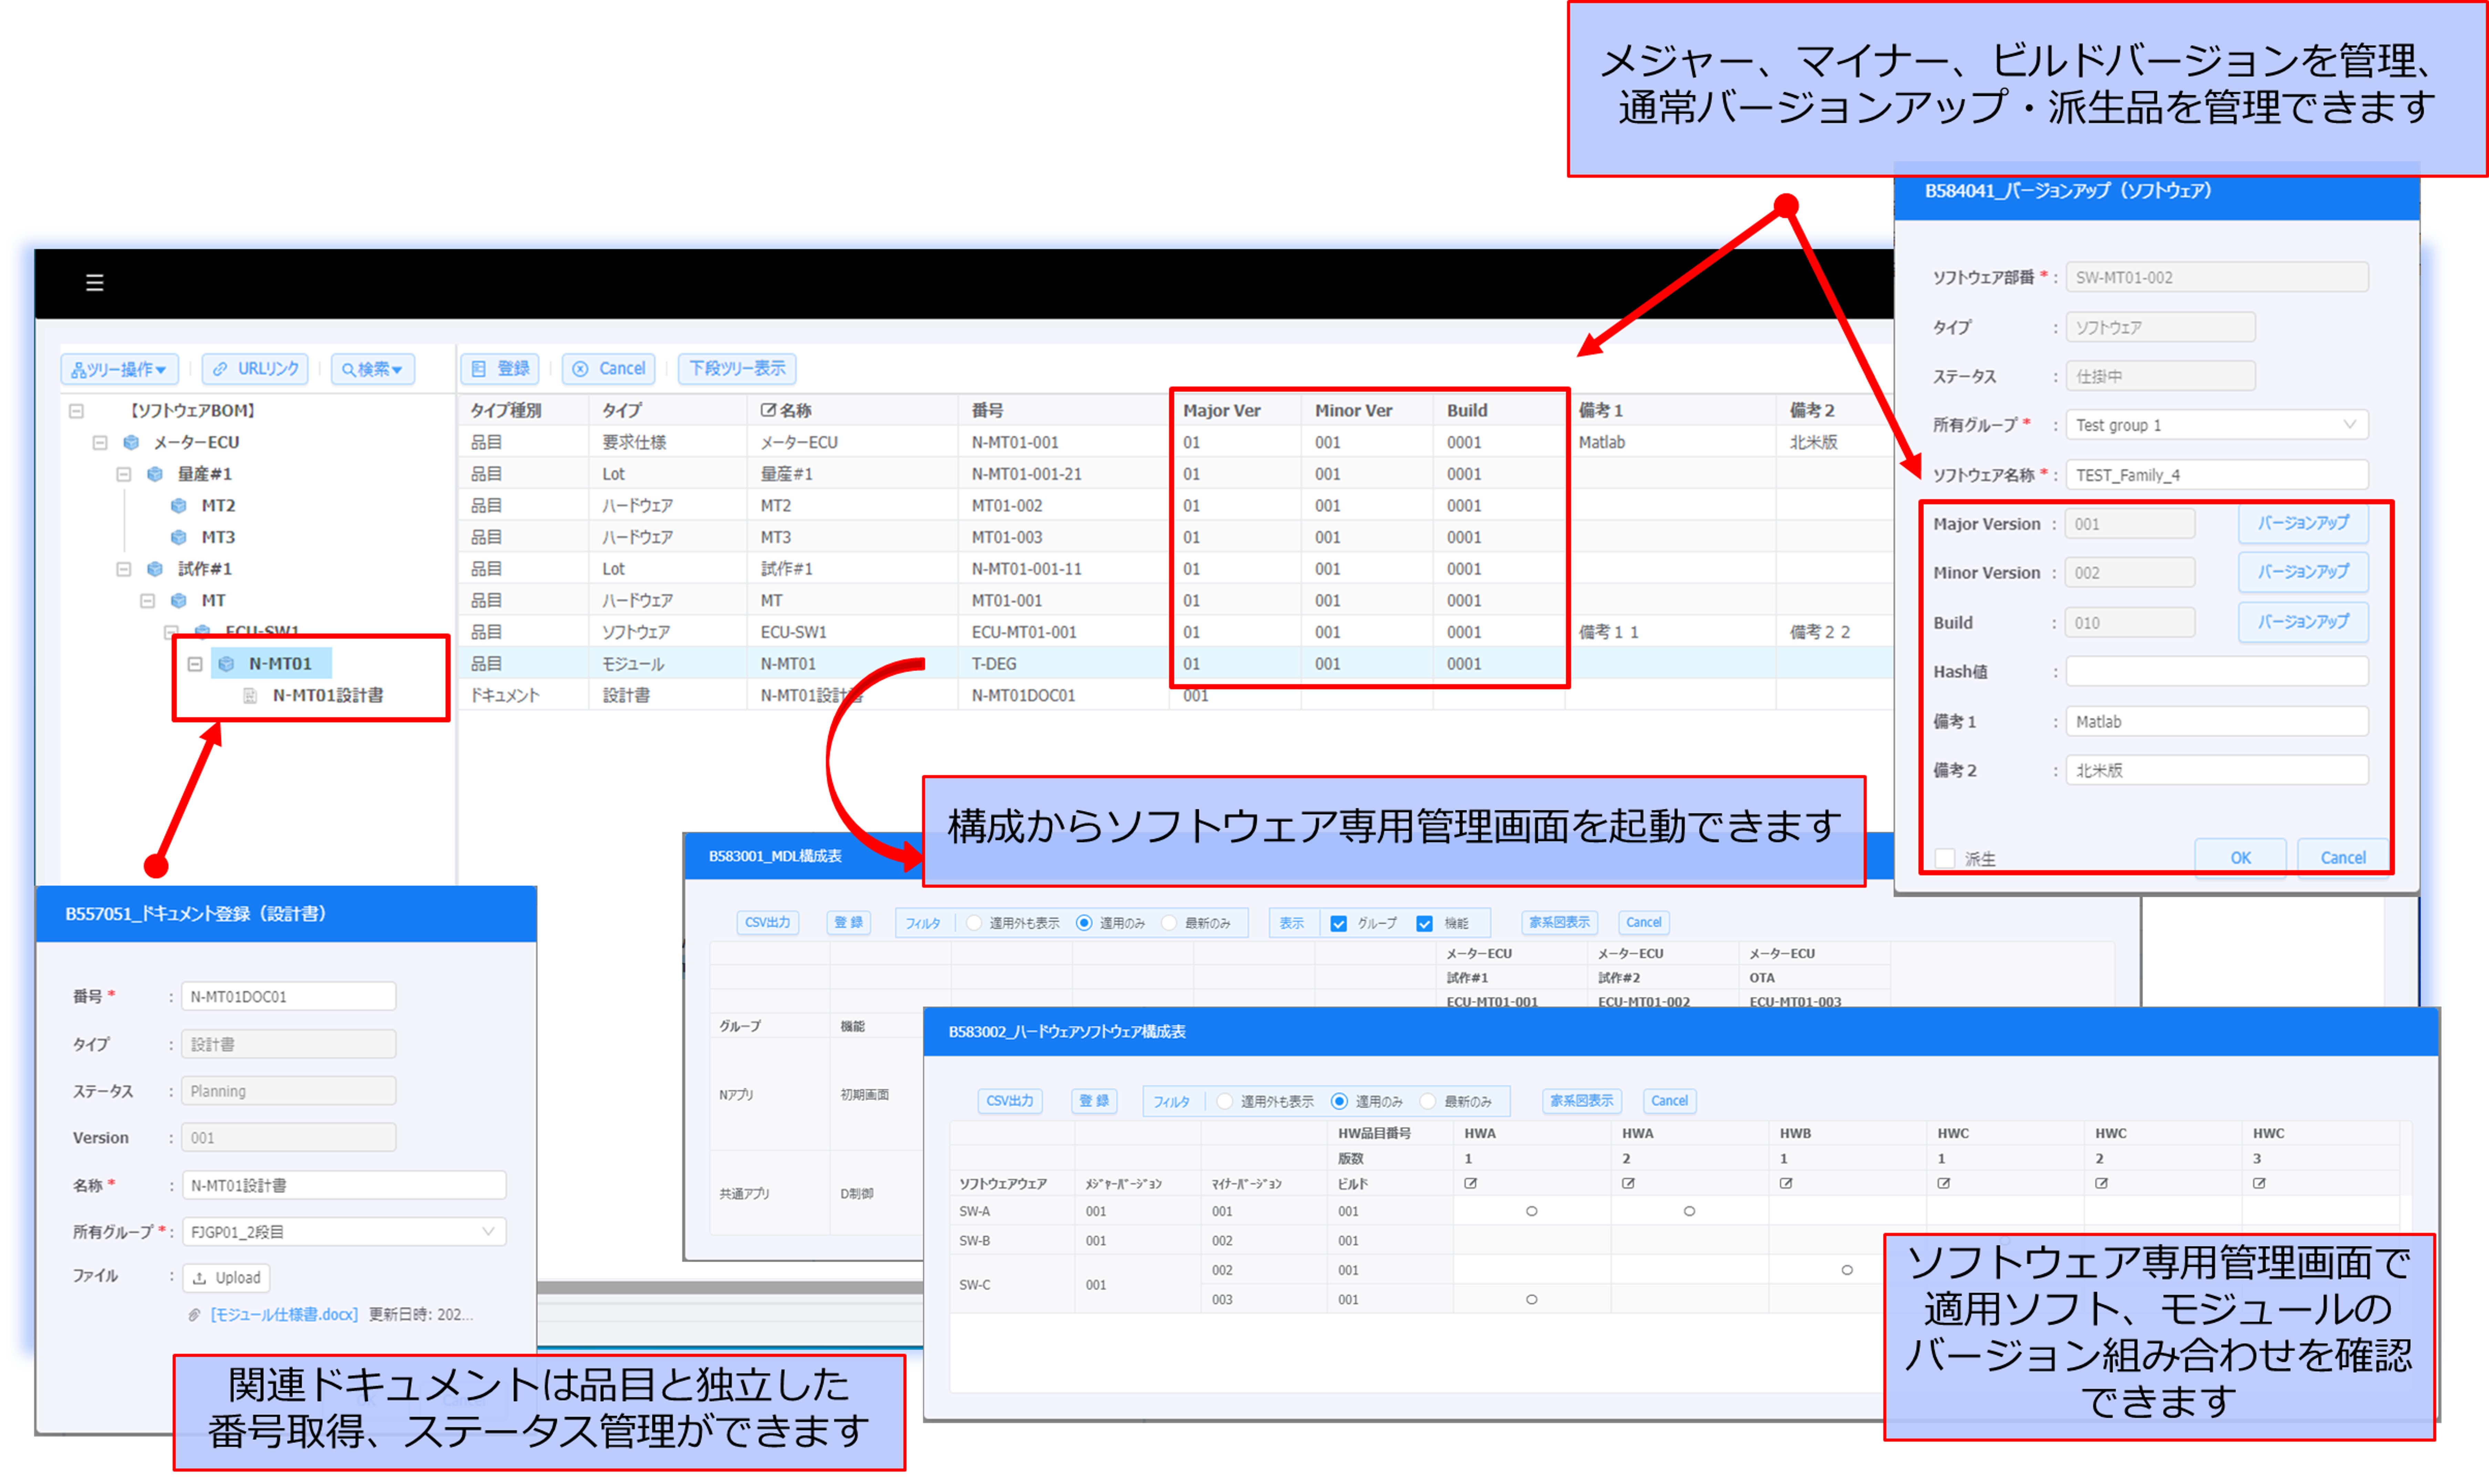
Task: Click CSV出力 in MDL構成表 window
Action: coord(768,923)
